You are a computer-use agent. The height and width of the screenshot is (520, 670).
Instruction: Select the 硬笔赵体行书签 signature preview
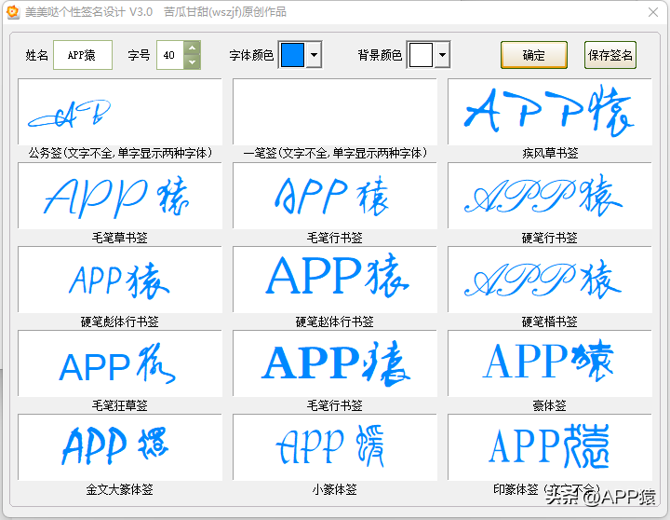(335, 280)
